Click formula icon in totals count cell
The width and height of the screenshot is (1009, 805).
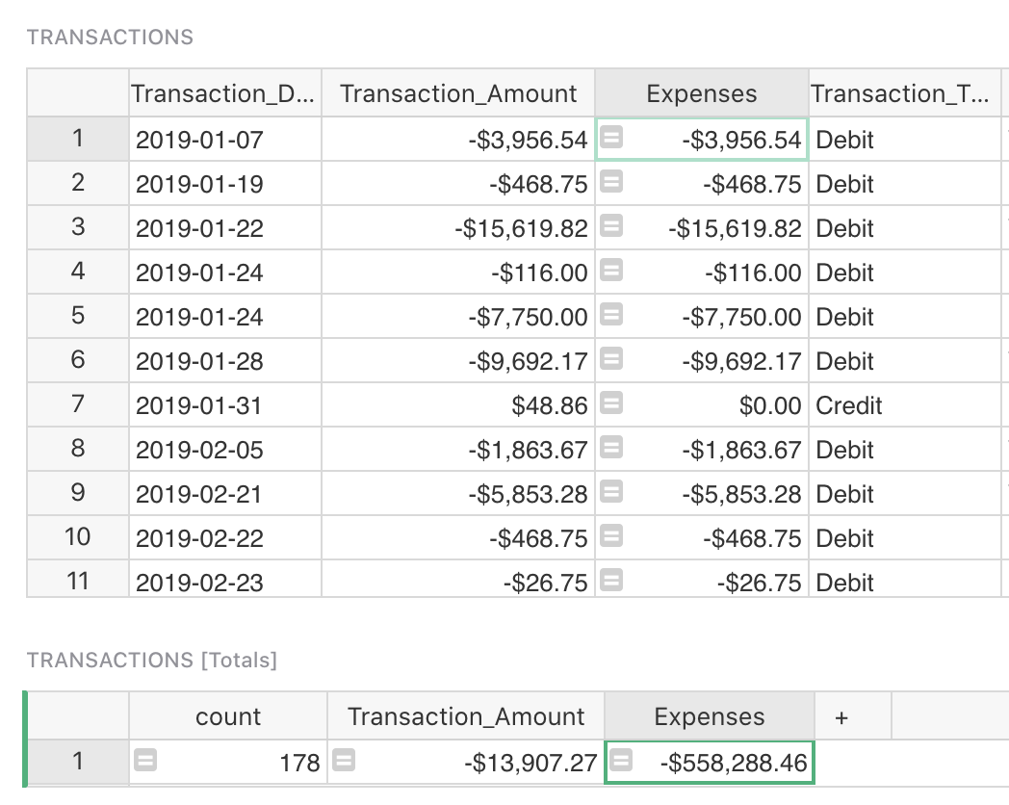(x=145, y=762)
